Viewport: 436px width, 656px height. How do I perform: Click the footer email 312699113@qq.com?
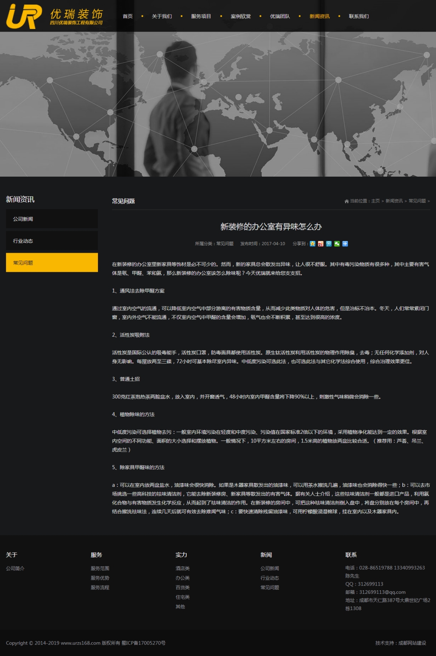click(382, 592)
